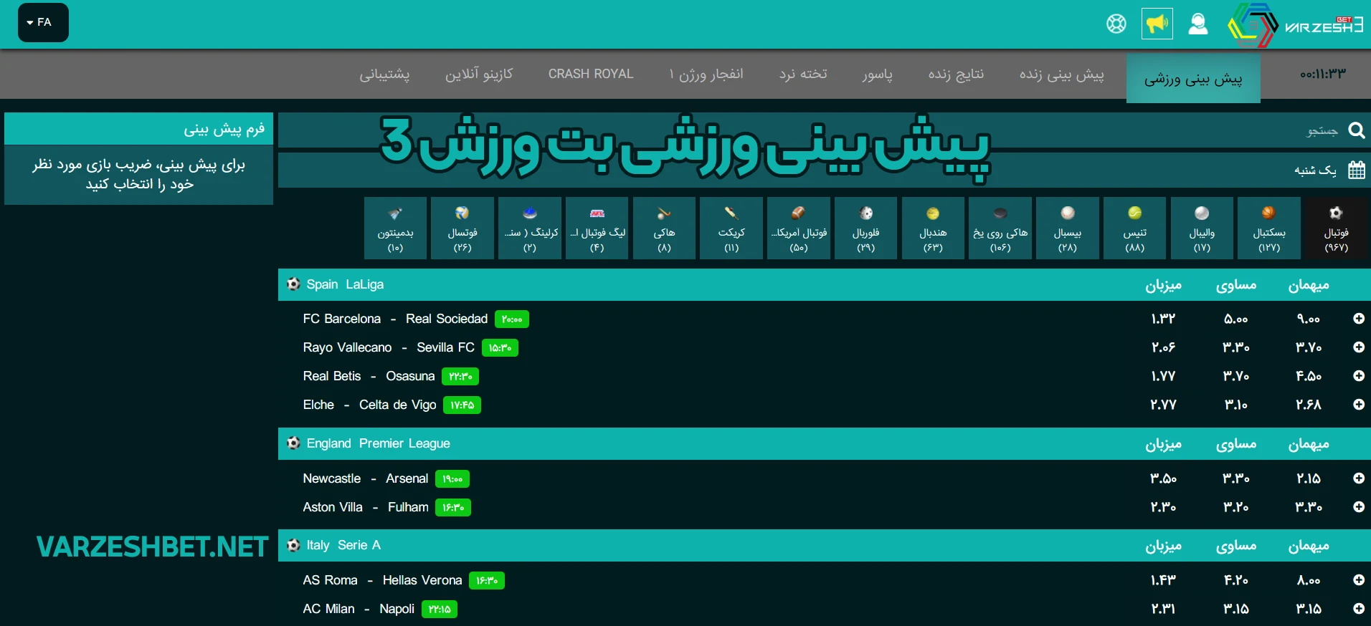This screenshot has width=1371, height=626.
Task: Open the CRASH ROYAL menu item
Action: coord(591,74)
